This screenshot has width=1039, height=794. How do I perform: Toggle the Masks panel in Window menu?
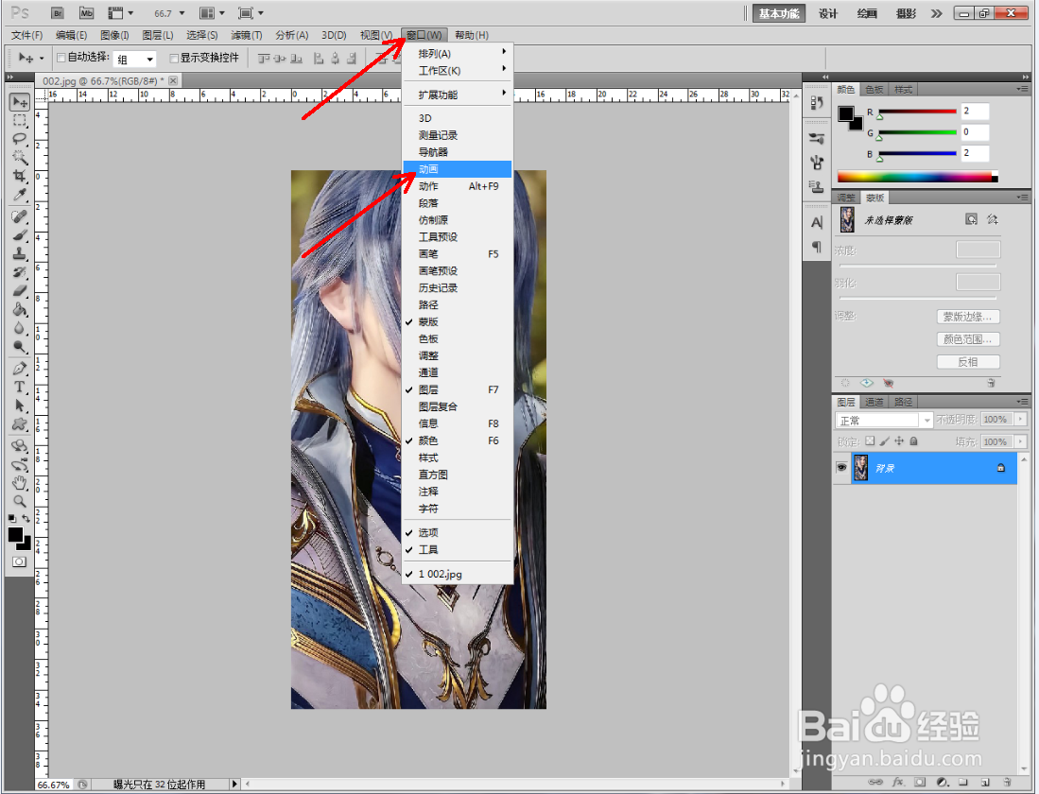[458, 322]
